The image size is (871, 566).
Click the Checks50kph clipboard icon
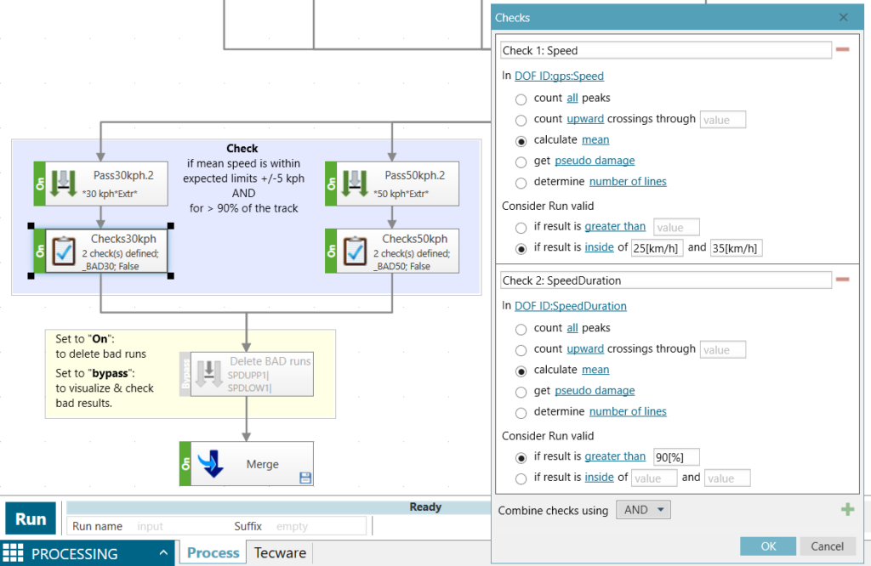coord(356,251)
